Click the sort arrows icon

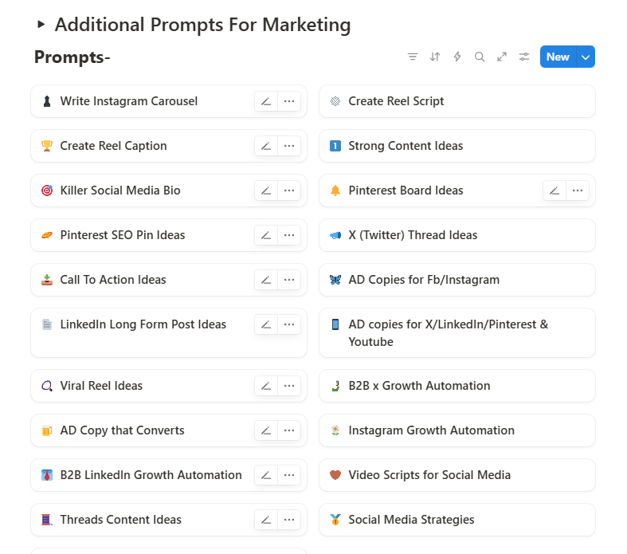pos(435,57)
